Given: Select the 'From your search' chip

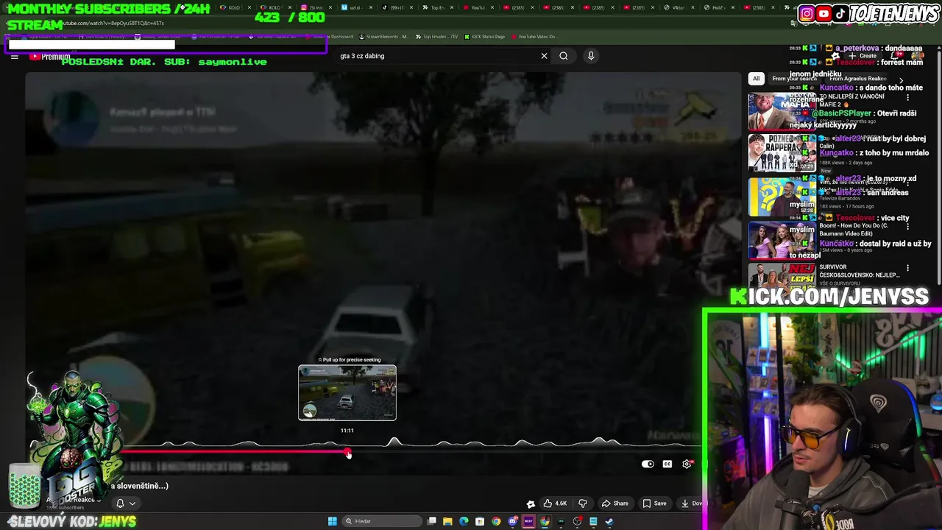Looking at the screenshot, I should pyautogui.click(x=794, y=79).
